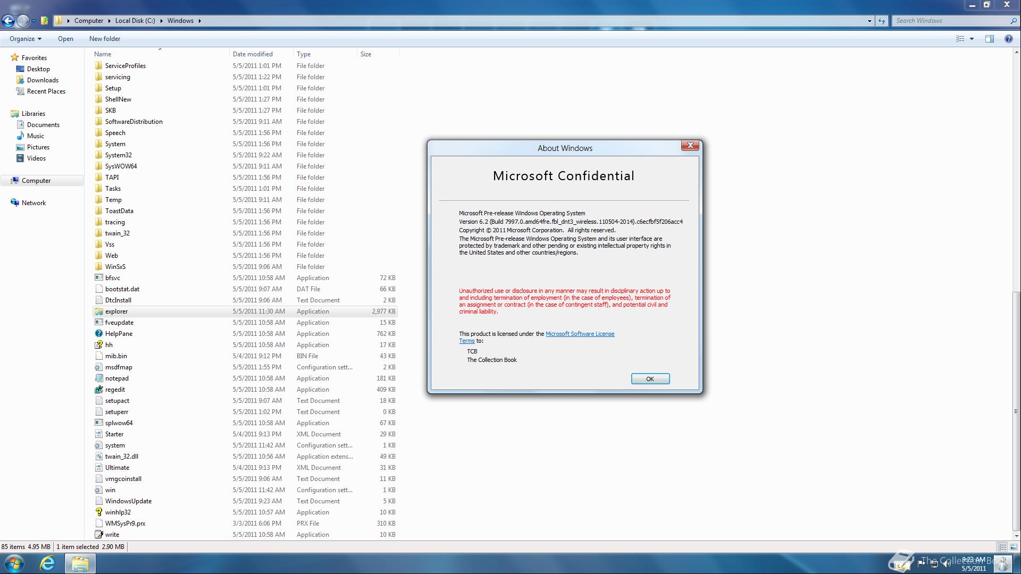Sort by the Size column header
Viewport: 1021px width, 574px height.
click(378, 54)
